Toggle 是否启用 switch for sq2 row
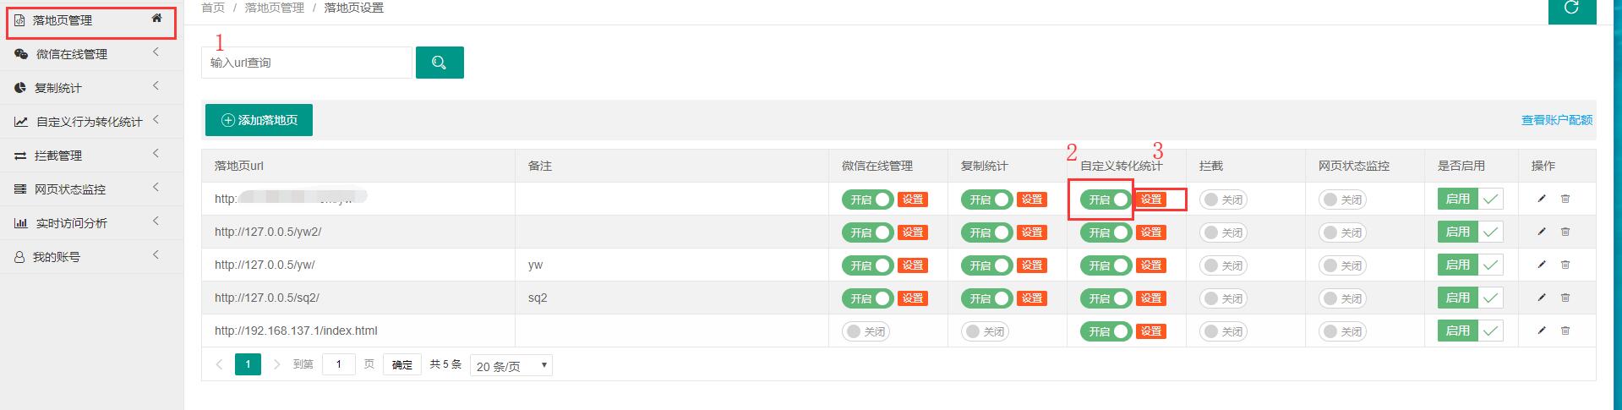Viewport: 1622px width, 410px height. click(x=1469, y=298)
